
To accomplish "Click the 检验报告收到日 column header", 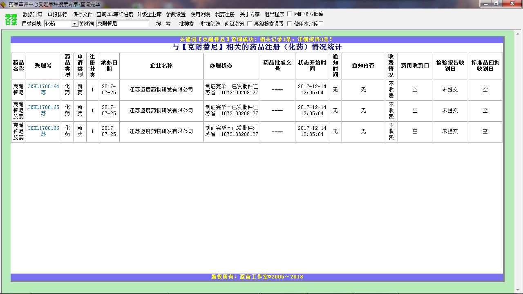I will pyautogui.click(x=450, y=66).
